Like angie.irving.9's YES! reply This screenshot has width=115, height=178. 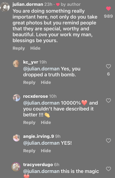(109, 141)
